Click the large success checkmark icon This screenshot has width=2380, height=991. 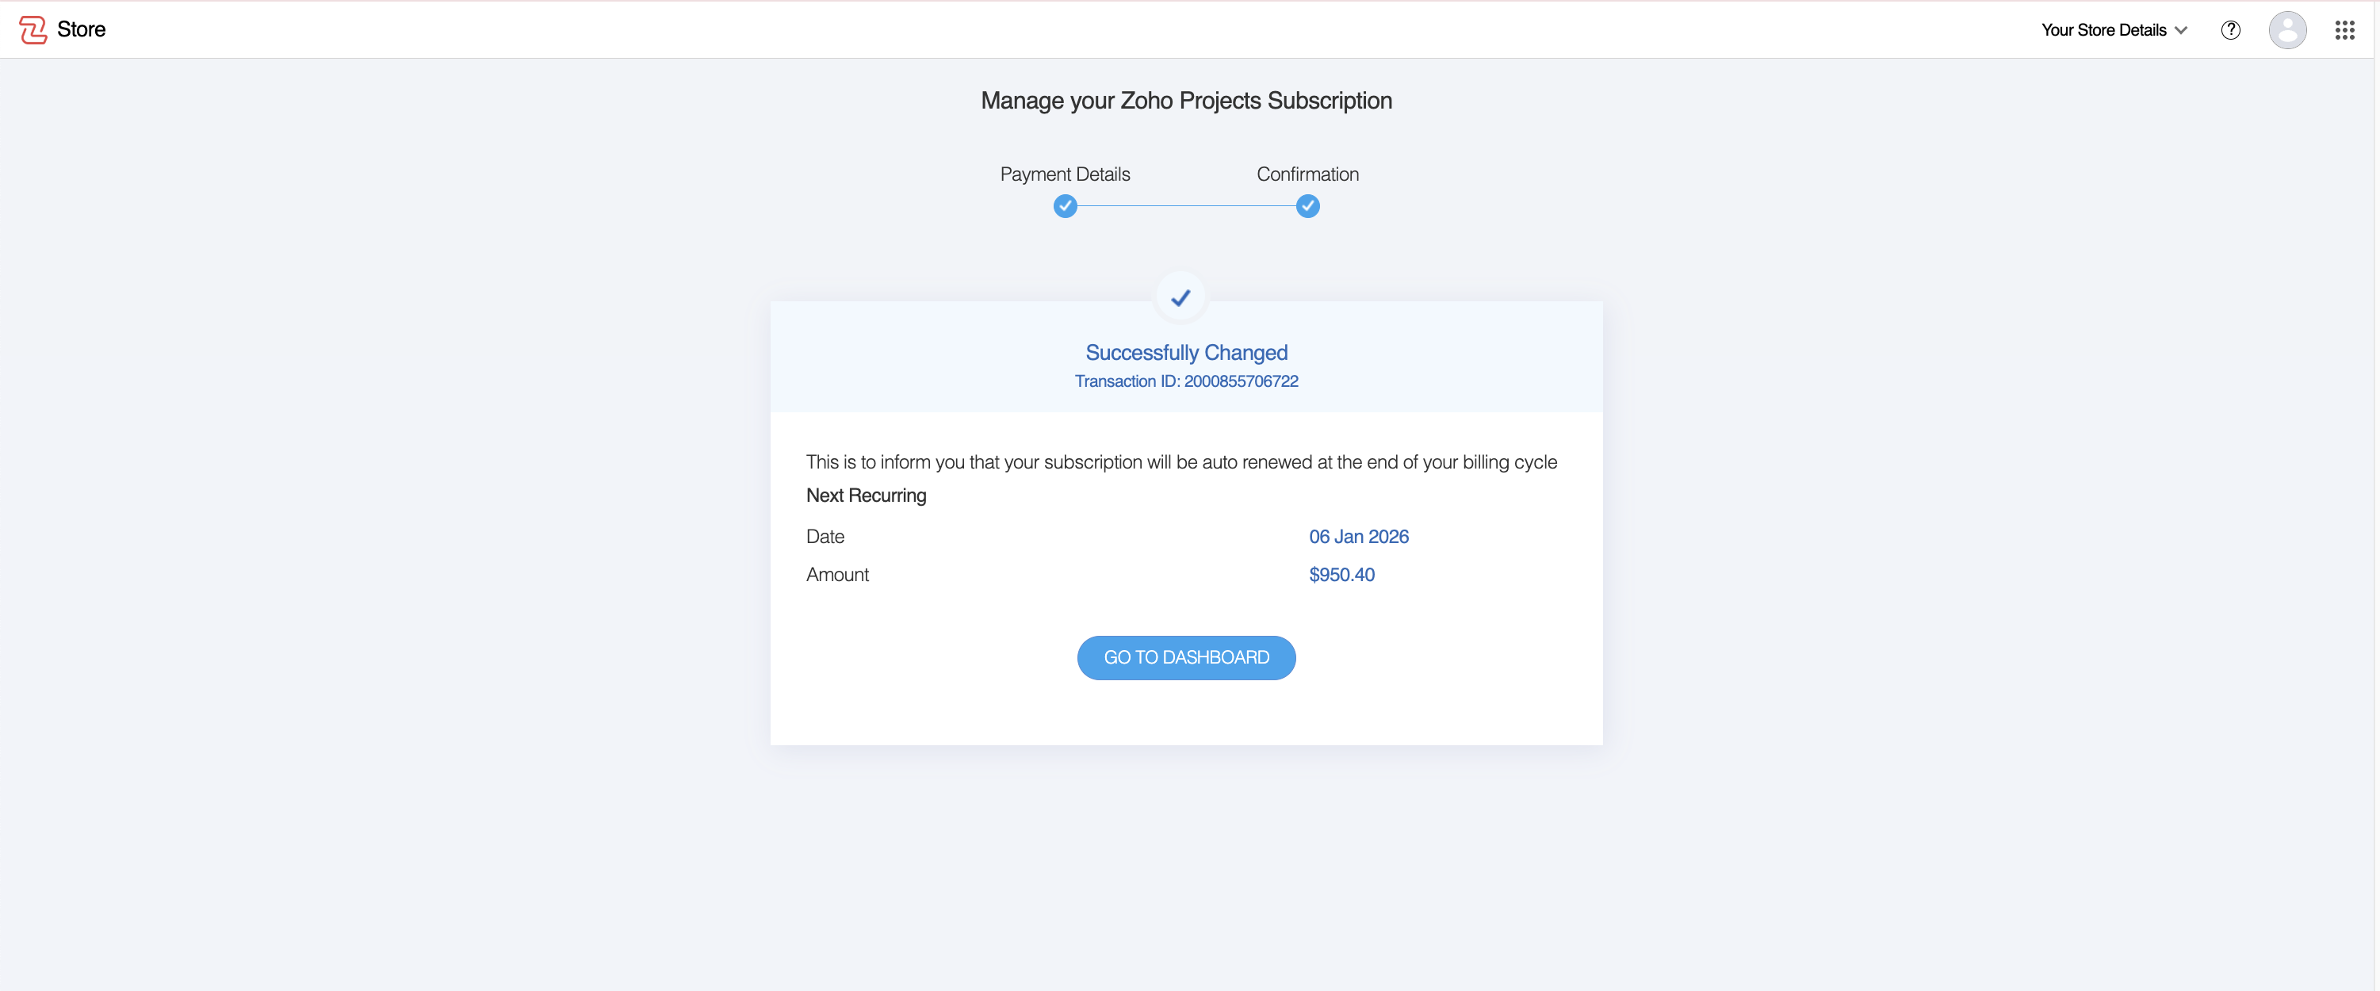point(1180,297)
